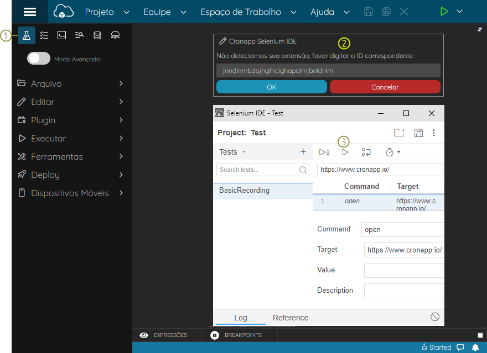The width and height of the screenshot is (487, 353).
Task: Click the Cancelar button
Action: click(385, 87)
